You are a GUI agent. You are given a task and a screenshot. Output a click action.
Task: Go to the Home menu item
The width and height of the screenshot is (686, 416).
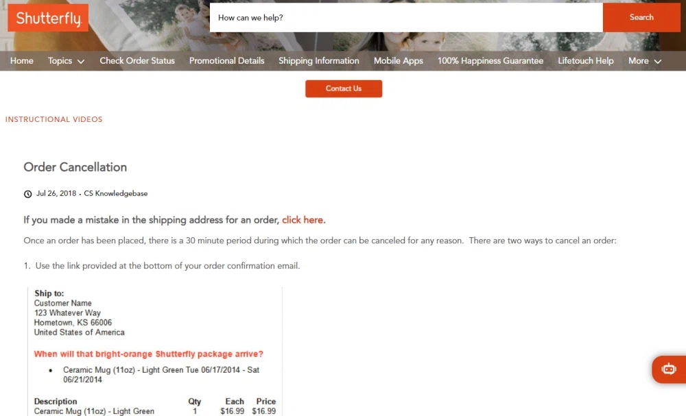[x=22, y=61]
